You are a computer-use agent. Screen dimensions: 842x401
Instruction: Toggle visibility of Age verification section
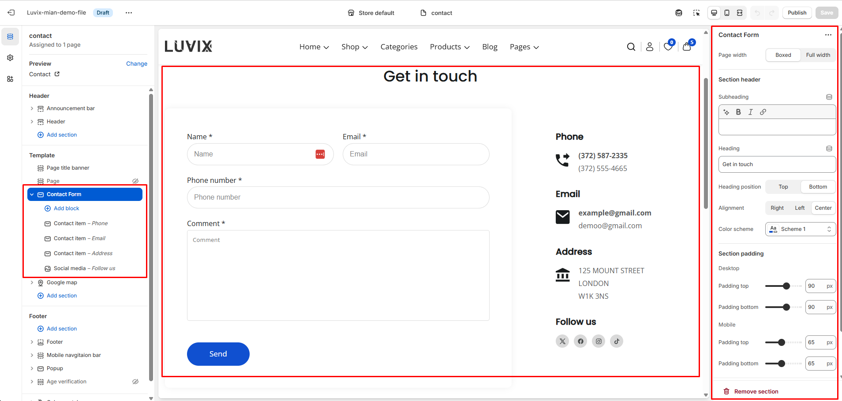click(x=135, y=382)
